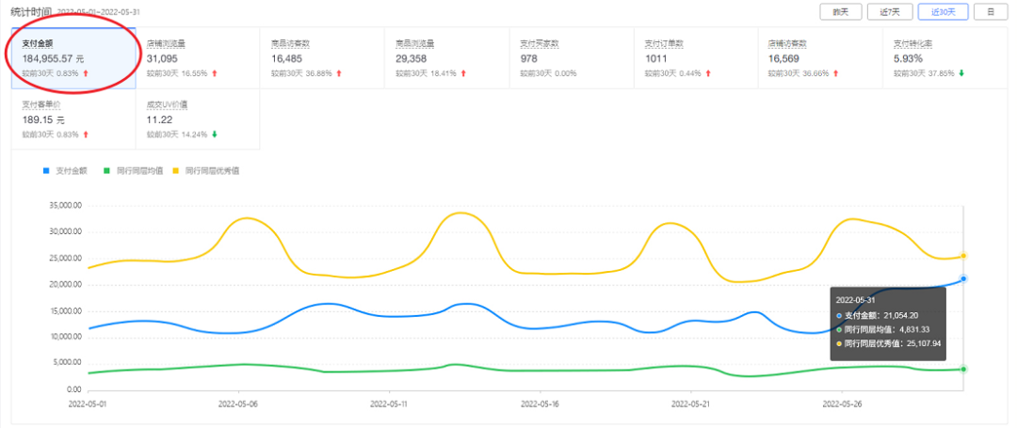Select the 支付转化率 metric card
Screen dimensions: 1017x428
pos(945,57)
